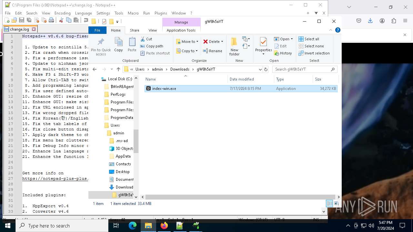The width and height of the screenshot is (413, 232).
Task: Click Copy path in Explorer ribbon
Action: tap(152, 46)
